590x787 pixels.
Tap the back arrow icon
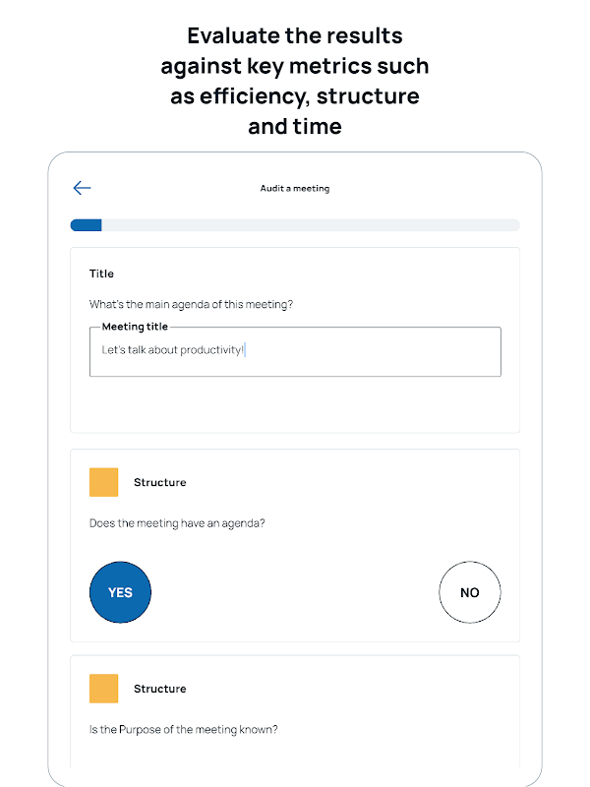pos(82,188)
